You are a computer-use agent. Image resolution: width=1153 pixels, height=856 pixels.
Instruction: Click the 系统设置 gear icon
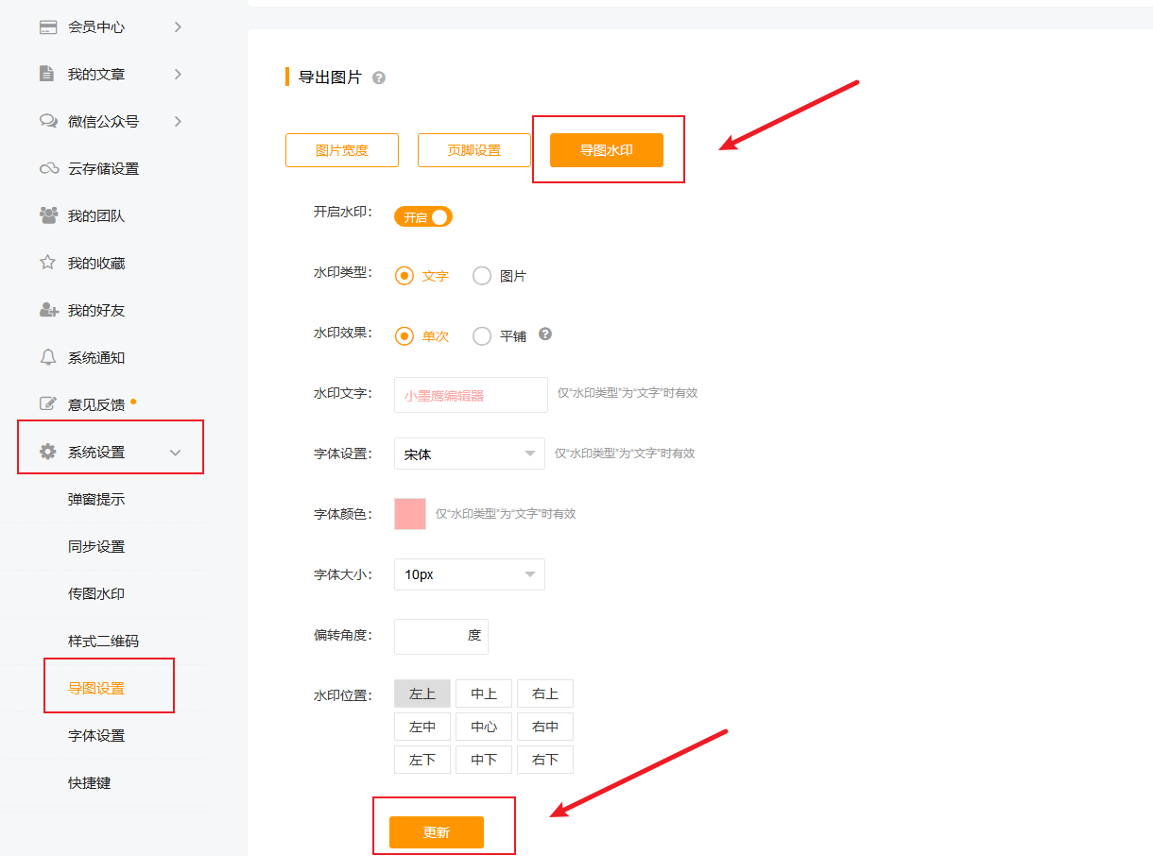click(x=47, y=452)
